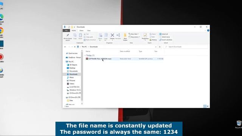
Task: Open the File menu tab
Action: point(66,31)
